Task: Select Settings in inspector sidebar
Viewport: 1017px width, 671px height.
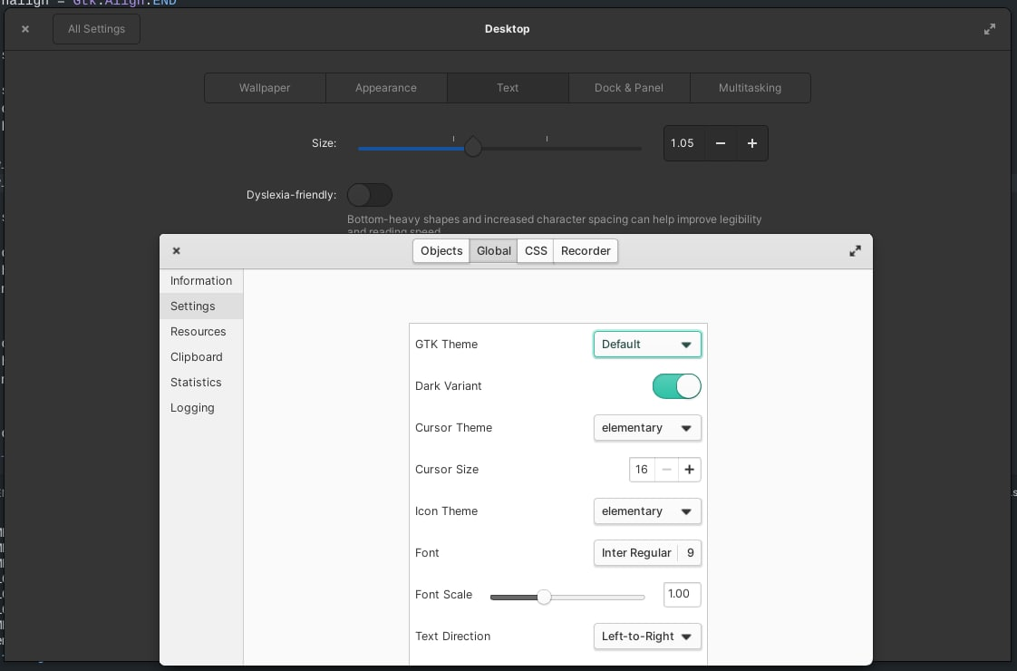Action: pos(201,306)
